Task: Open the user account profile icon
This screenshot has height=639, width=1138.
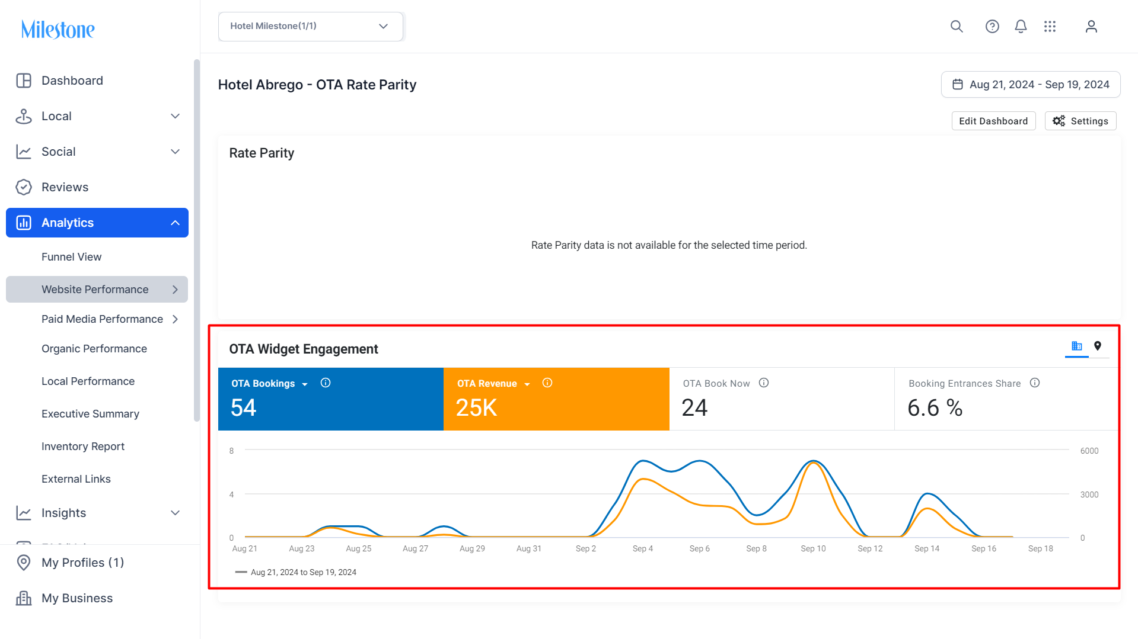Action: (1091, 26)
